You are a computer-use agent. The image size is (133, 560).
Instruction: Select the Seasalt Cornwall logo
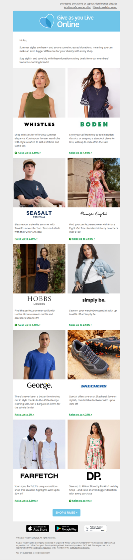pos(39,214)
